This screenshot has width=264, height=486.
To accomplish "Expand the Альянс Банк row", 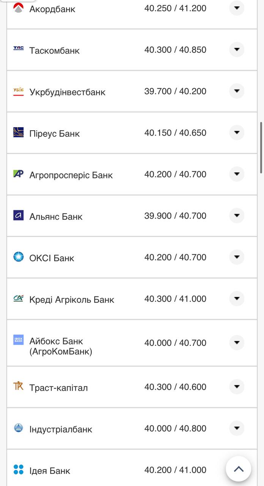I will tap(237, 216).
